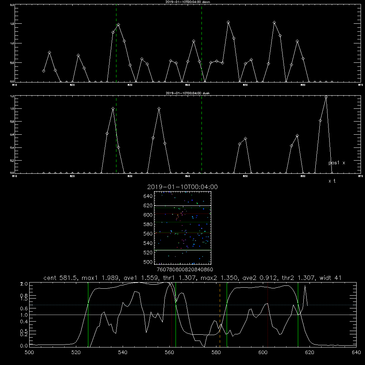This screenshot has width=365, height=365.
Task: Click the 'cent 581.5' value in the bottom title
Action: (61, 278)
